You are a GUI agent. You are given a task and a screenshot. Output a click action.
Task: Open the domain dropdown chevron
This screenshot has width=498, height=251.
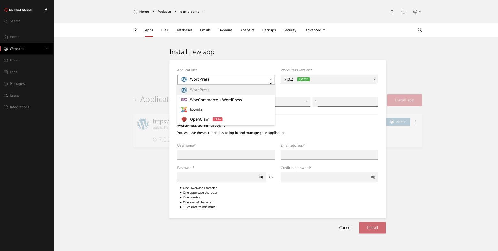[x=306, y=102]
